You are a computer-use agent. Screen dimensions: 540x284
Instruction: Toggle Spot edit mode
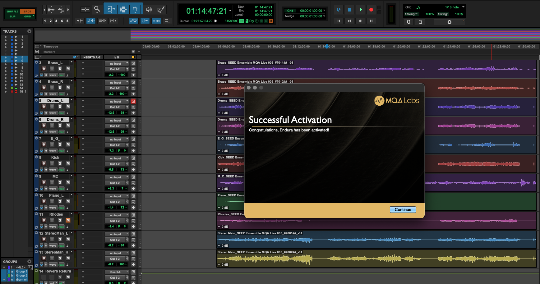point(28,11)
